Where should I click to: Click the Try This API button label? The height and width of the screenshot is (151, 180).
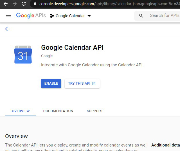pyautogui.click(x=79, y=84)
